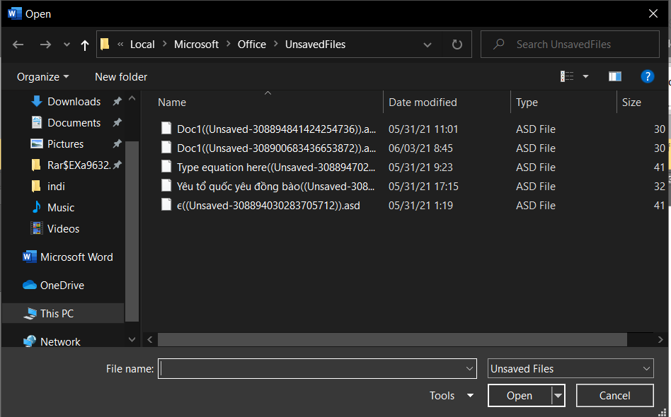Open the Unsaved Files file type dropdown

pos(570,368)
